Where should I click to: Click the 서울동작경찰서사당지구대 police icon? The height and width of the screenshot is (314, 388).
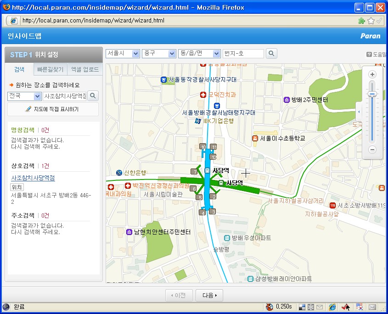(x=163, y=80)
